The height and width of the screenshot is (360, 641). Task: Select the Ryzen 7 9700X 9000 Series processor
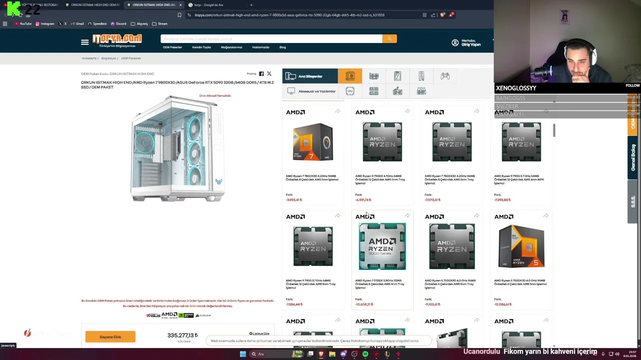click(x=382, y=260)
